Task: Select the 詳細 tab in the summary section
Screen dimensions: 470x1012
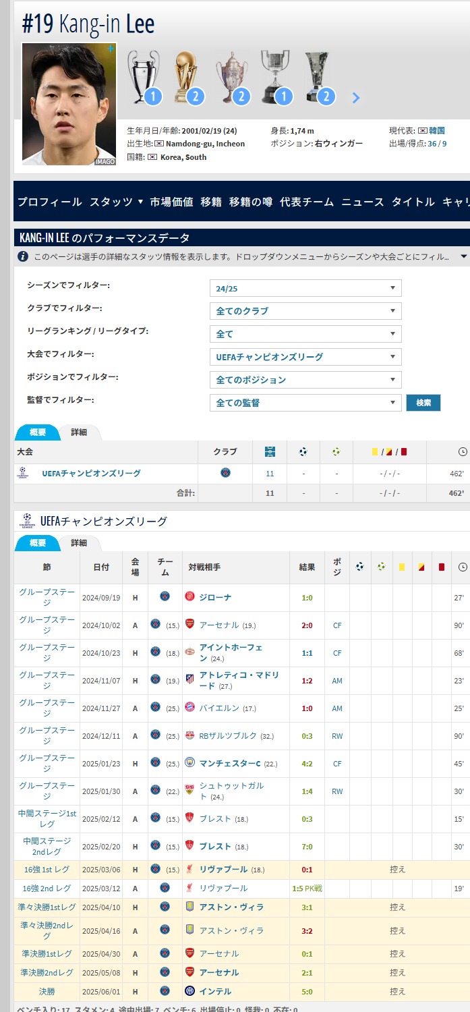Action: pyautogui.click(x=79, y=432)
